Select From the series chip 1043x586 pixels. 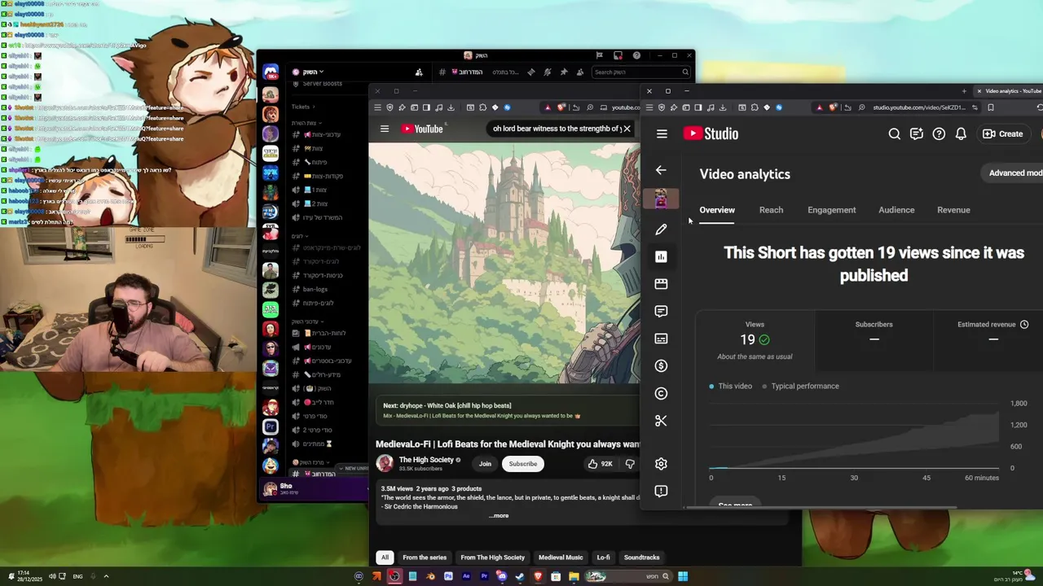click(x=425, y=558)
